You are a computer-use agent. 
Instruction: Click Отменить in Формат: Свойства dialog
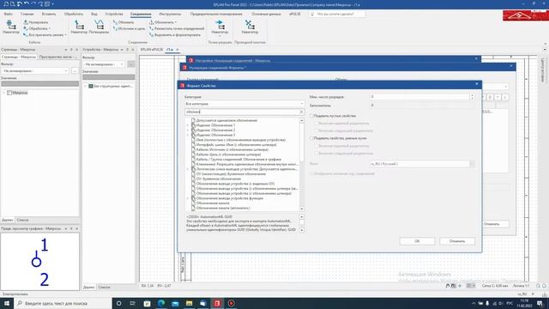tap(457, 241)
